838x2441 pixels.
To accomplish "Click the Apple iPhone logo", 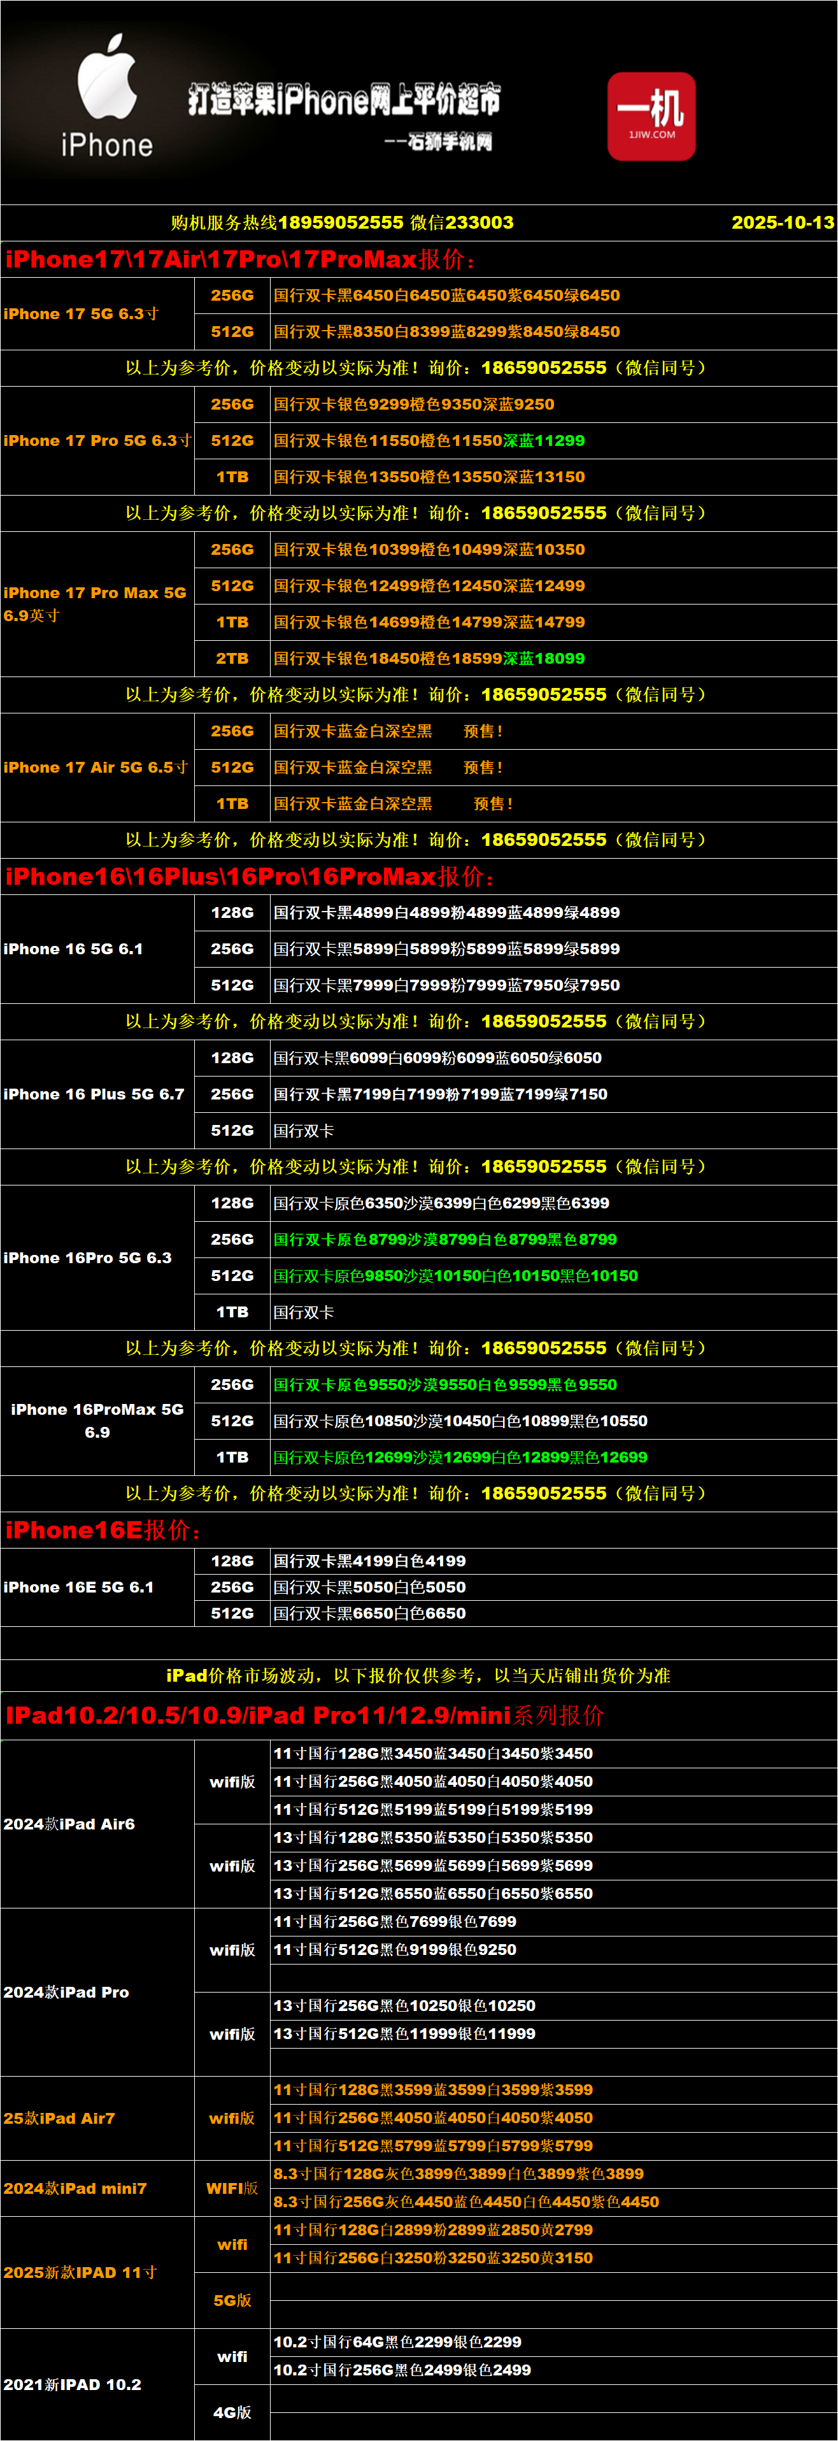I will pyautogui.click(x=106, y=96).
